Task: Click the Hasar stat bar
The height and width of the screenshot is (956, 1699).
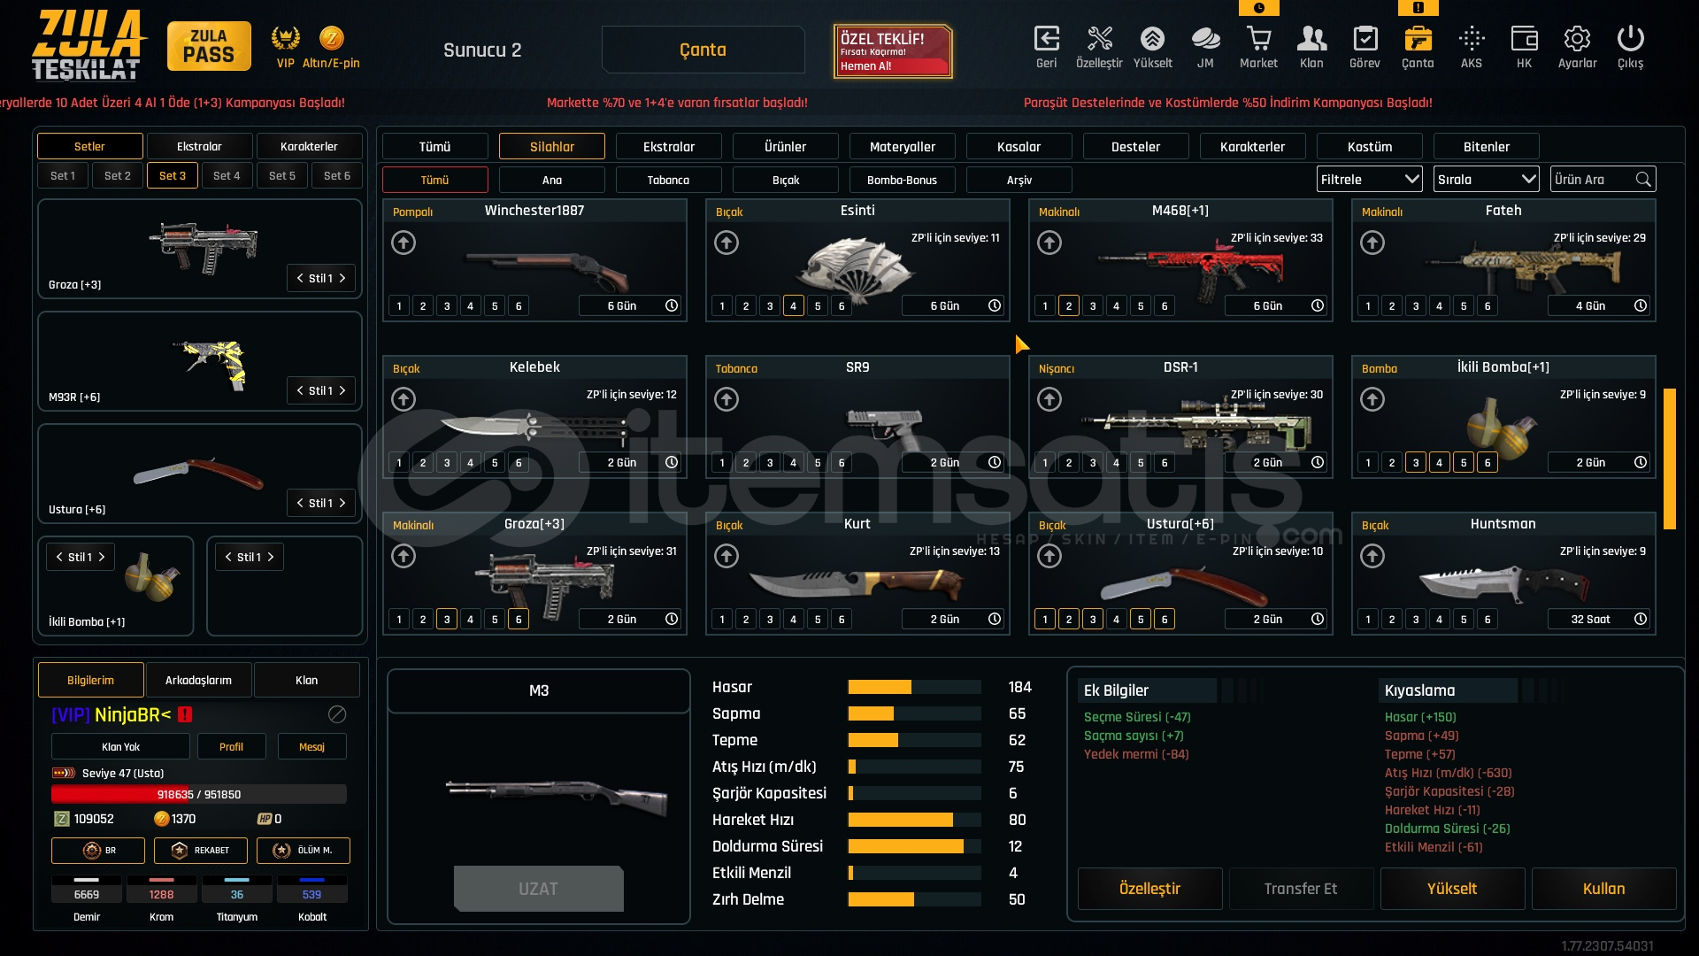Action: (x=914, y=687)
